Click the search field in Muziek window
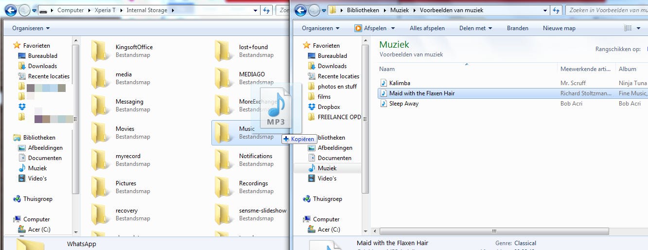 click(607, 10)
